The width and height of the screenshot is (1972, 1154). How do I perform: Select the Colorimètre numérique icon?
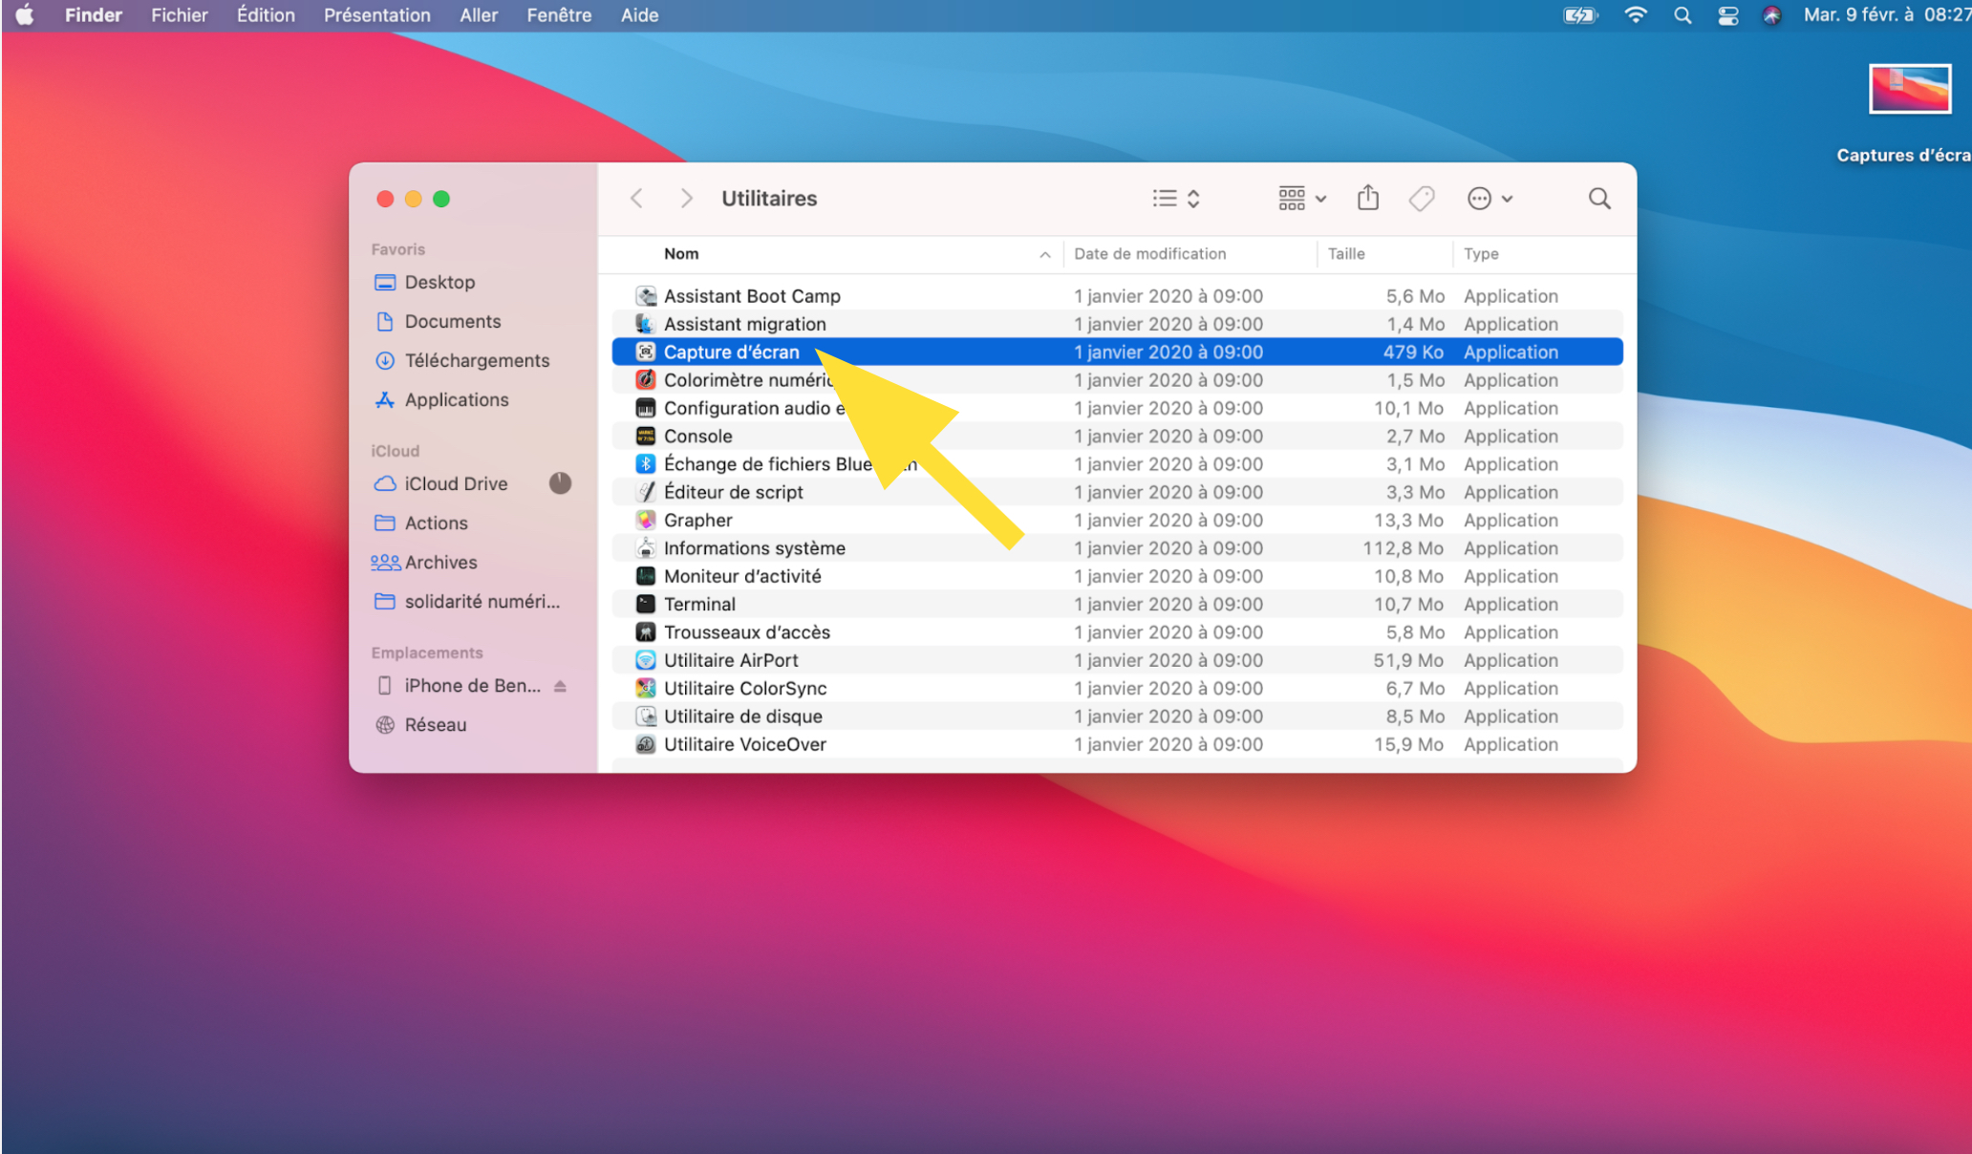coord(646,380)
